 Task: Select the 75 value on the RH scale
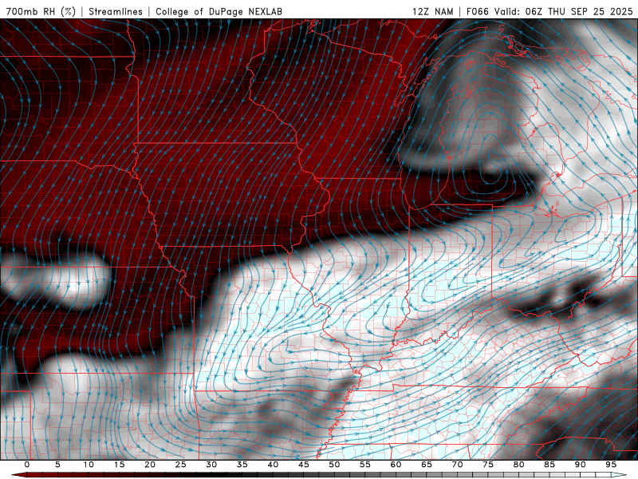488,465
